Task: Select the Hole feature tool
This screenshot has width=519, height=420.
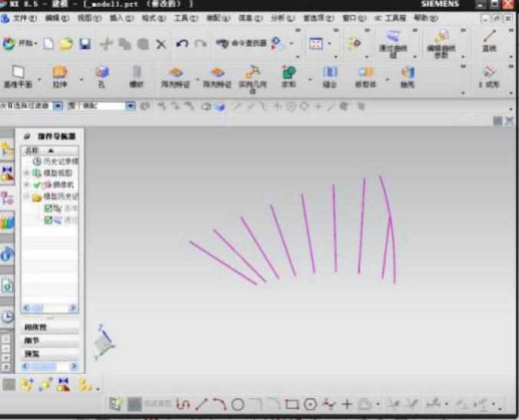Action: 101,77
